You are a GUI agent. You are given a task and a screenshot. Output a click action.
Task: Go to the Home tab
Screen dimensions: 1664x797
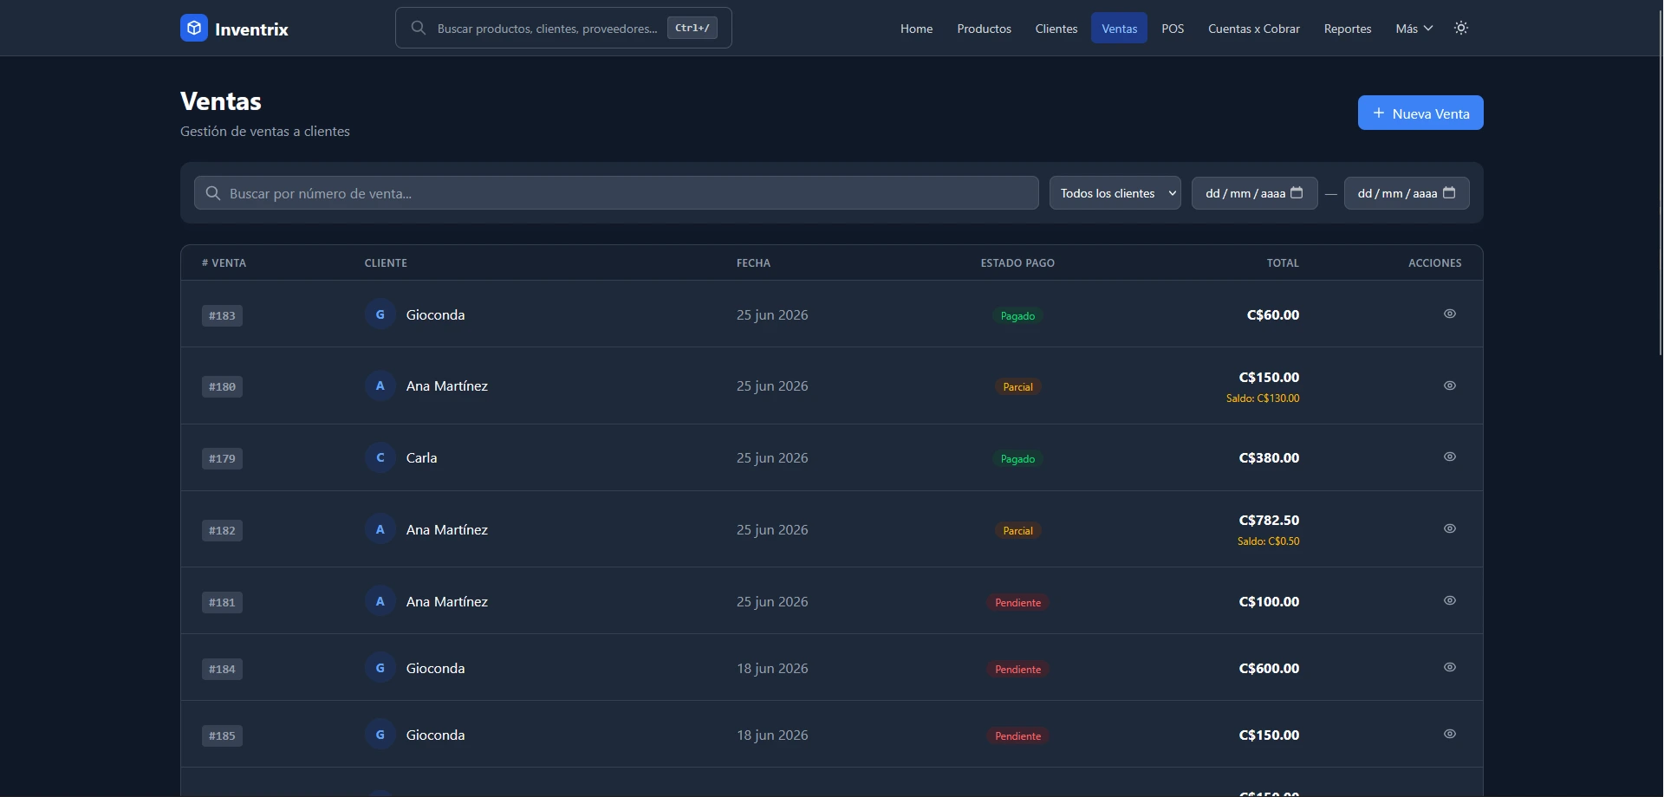(x=916, y=29)
